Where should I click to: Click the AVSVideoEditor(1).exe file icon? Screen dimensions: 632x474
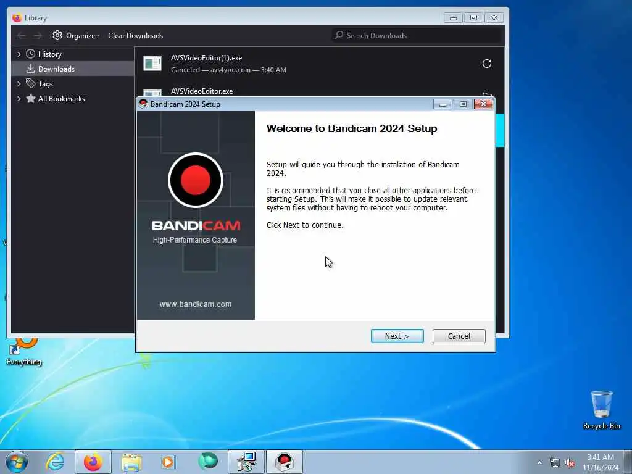click(x=152, y=64)
